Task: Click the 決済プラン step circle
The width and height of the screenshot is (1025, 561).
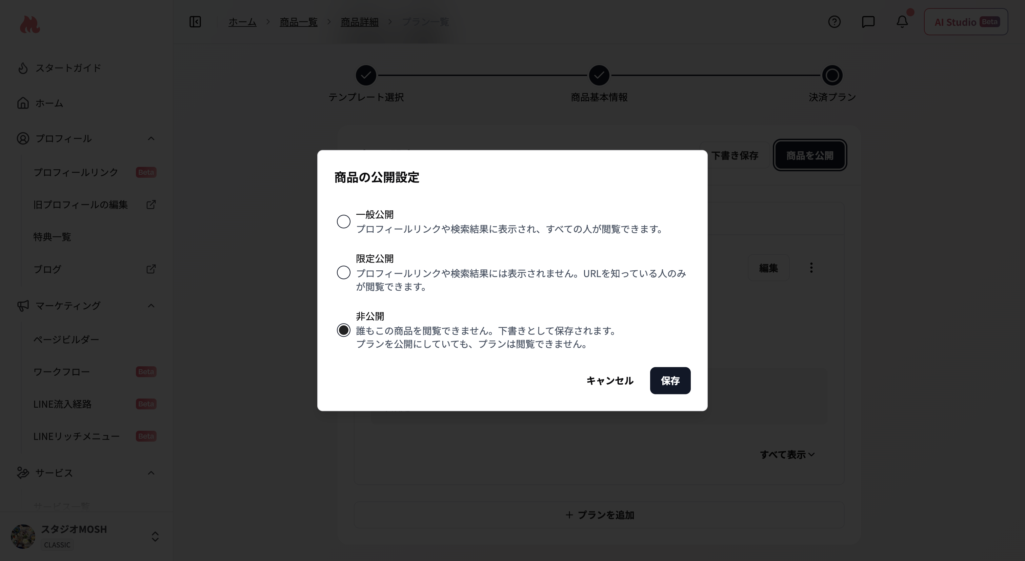Action: point(832,75)
